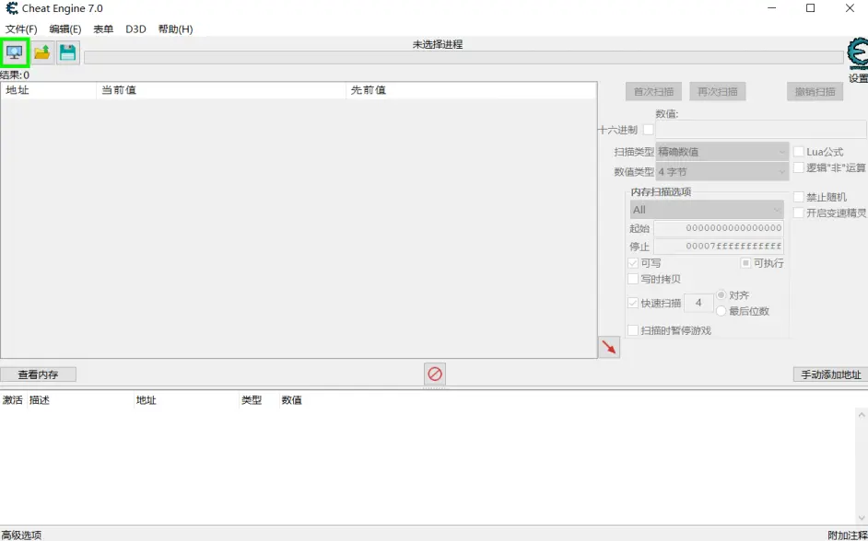Click 高级选项 in the status bar

pos(21,535)
